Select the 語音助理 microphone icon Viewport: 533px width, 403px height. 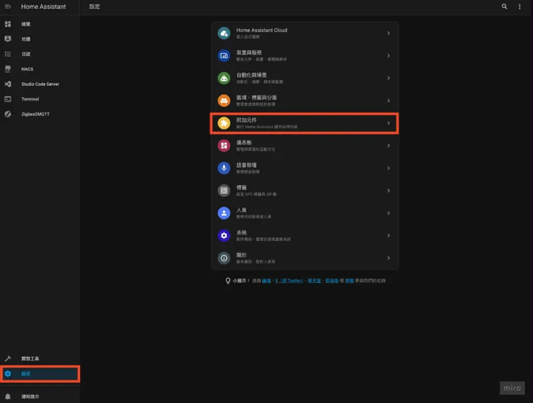coord(224,168)
